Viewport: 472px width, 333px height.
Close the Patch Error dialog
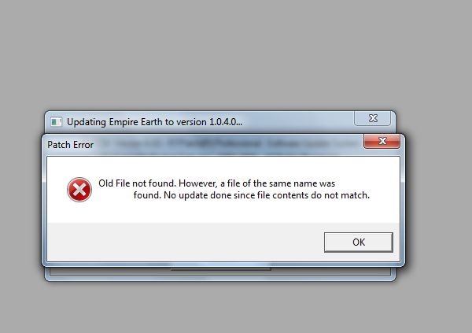(x=382, y=141)
